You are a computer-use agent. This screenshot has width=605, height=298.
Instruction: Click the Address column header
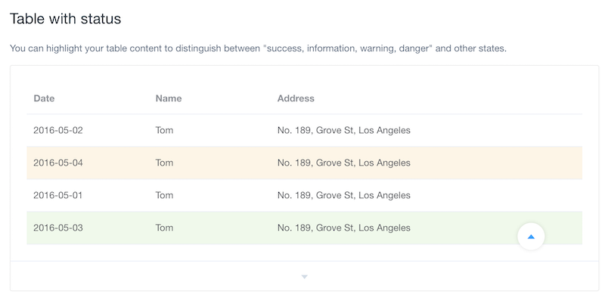296,98
